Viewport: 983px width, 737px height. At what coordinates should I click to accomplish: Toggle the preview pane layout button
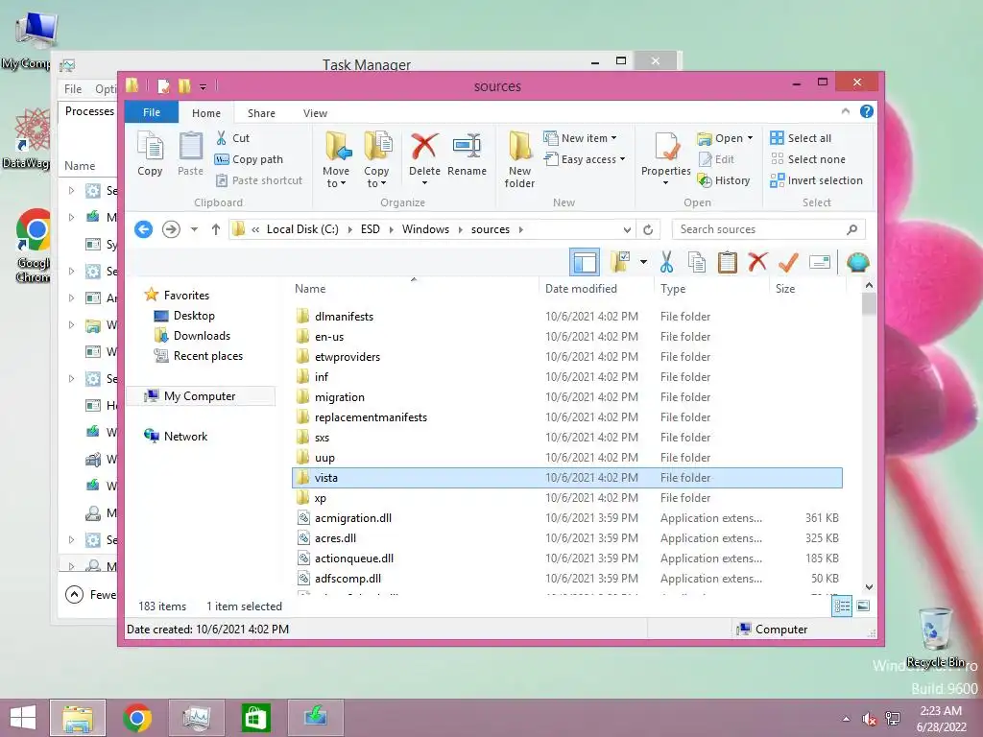click(585, 262)
